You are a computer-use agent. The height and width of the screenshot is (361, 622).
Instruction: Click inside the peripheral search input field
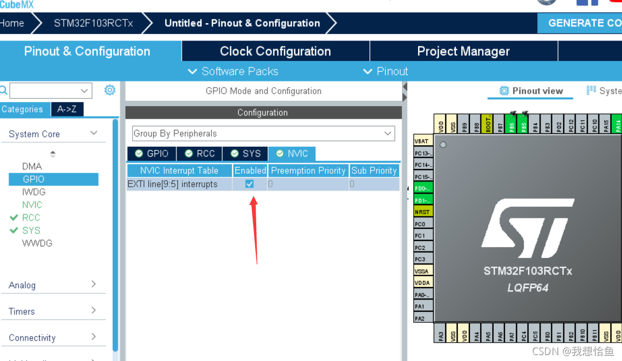pyautogui.click(x=45, y=91)
